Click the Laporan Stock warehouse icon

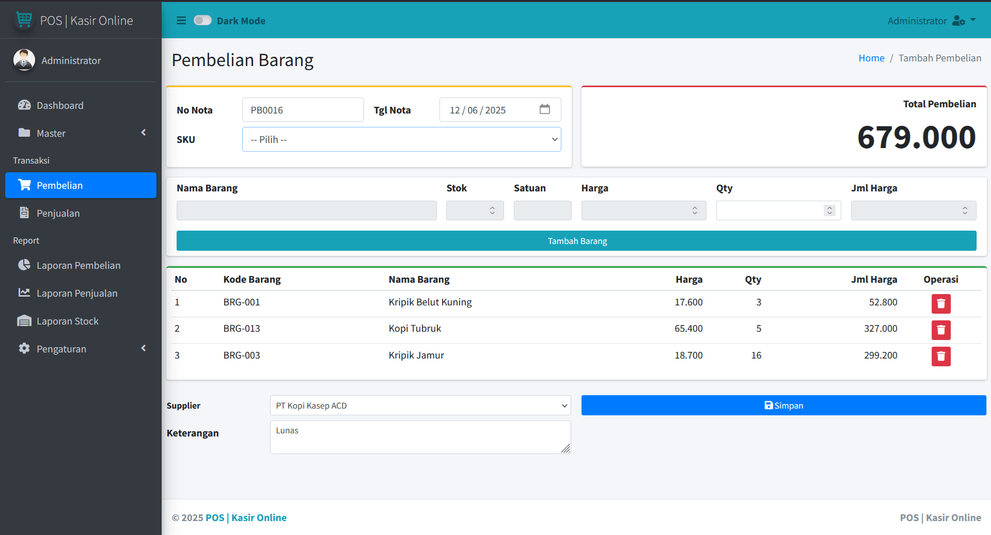[24, 321]
